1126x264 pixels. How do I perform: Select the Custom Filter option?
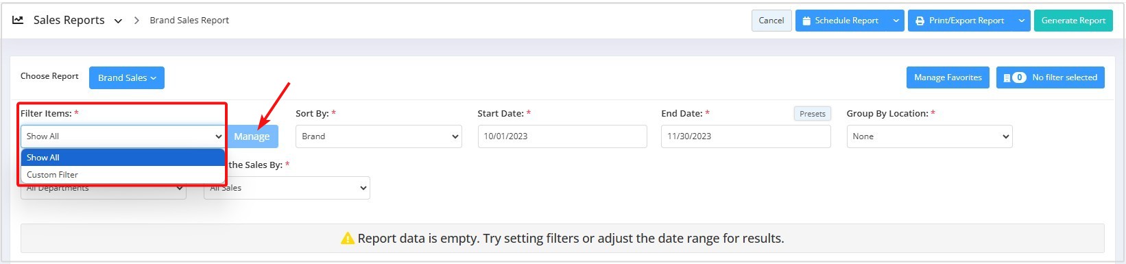[x=123, y=174]
